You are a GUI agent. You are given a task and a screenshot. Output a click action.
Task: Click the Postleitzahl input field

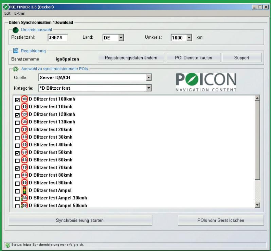58,37
